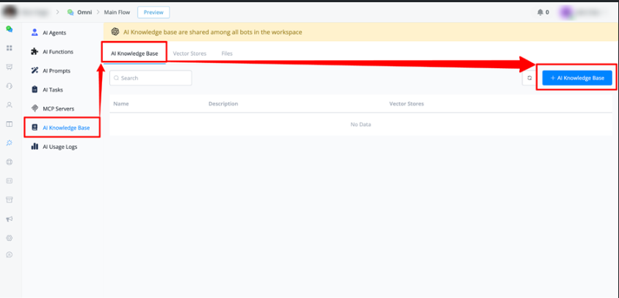Show AI Usage Logs from the sidebar
This screenshot has width=619, height=298.
59,147
